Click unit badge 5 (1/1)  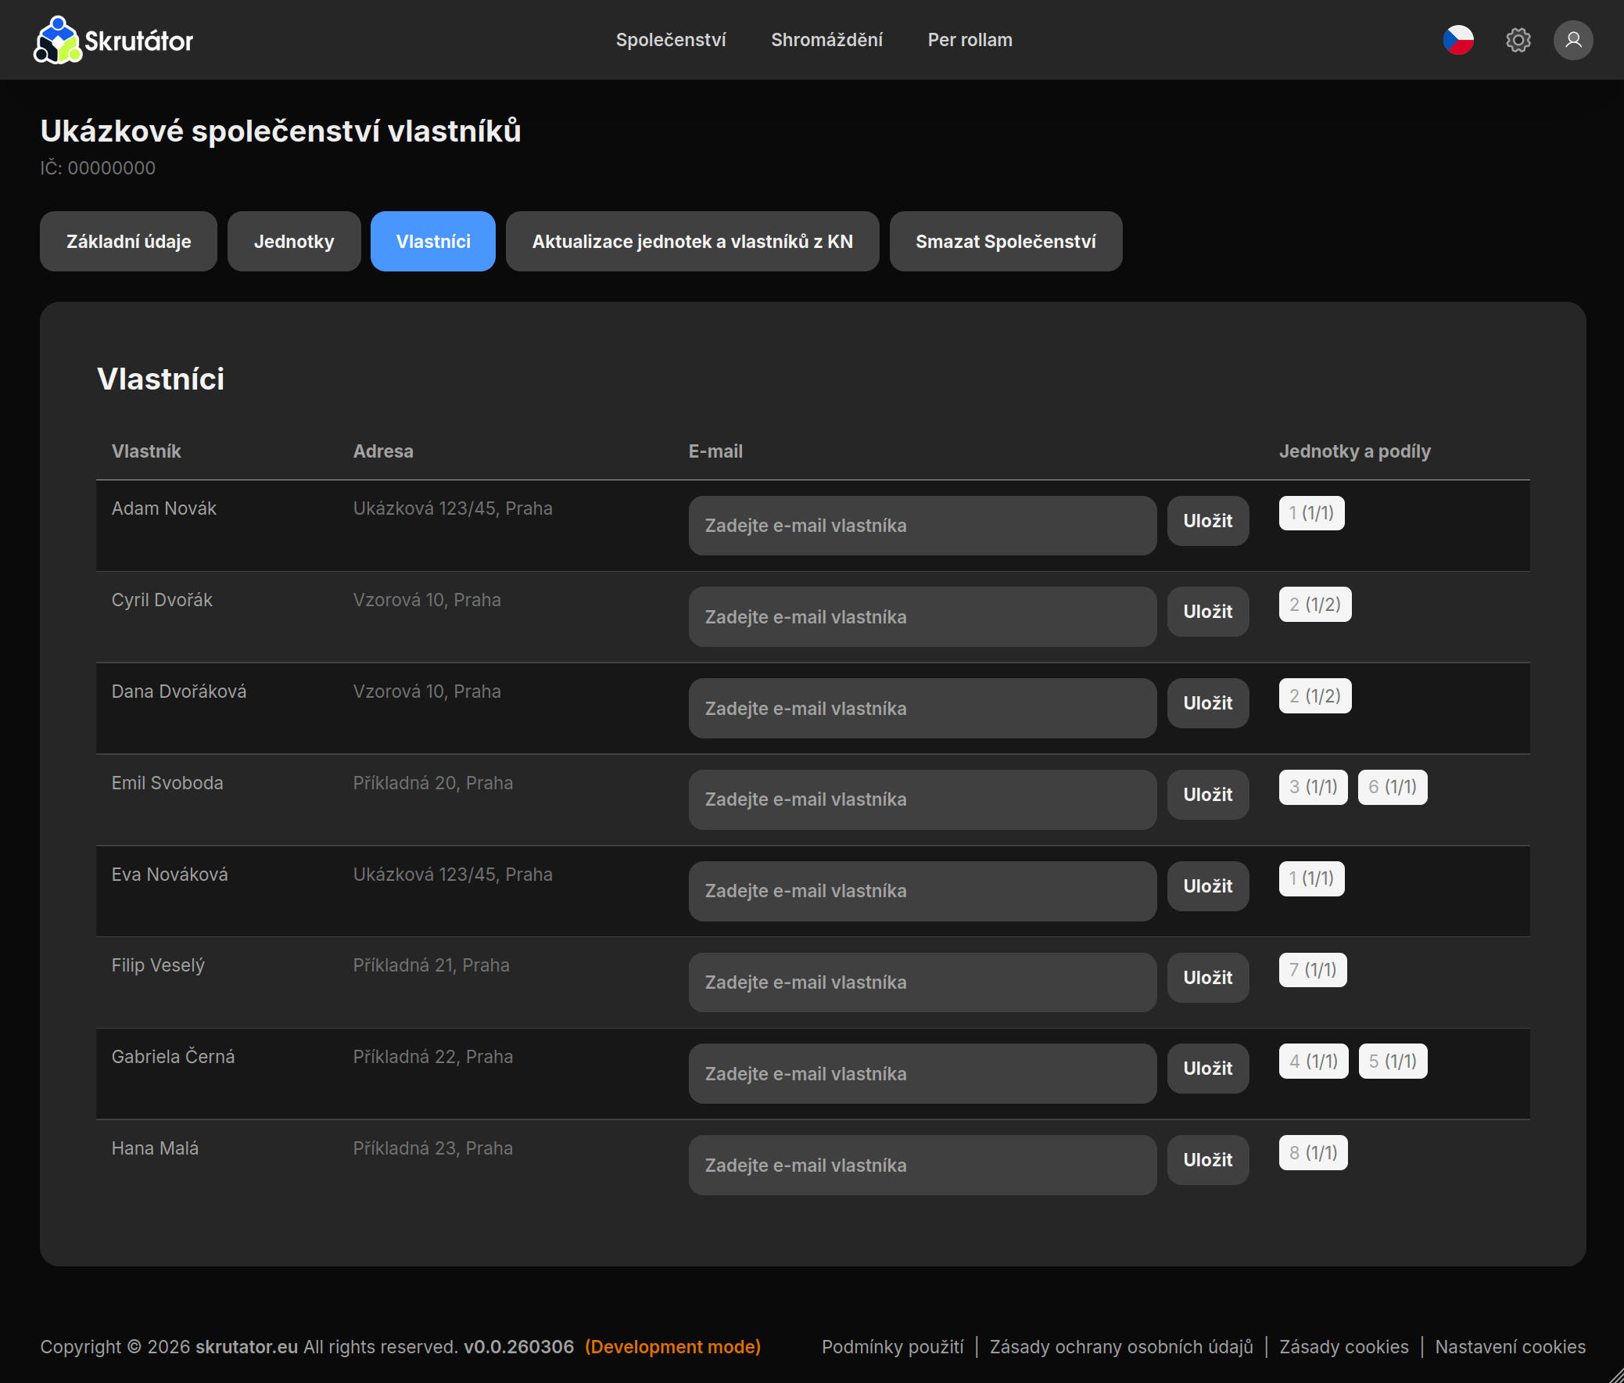[1393, 1061]
